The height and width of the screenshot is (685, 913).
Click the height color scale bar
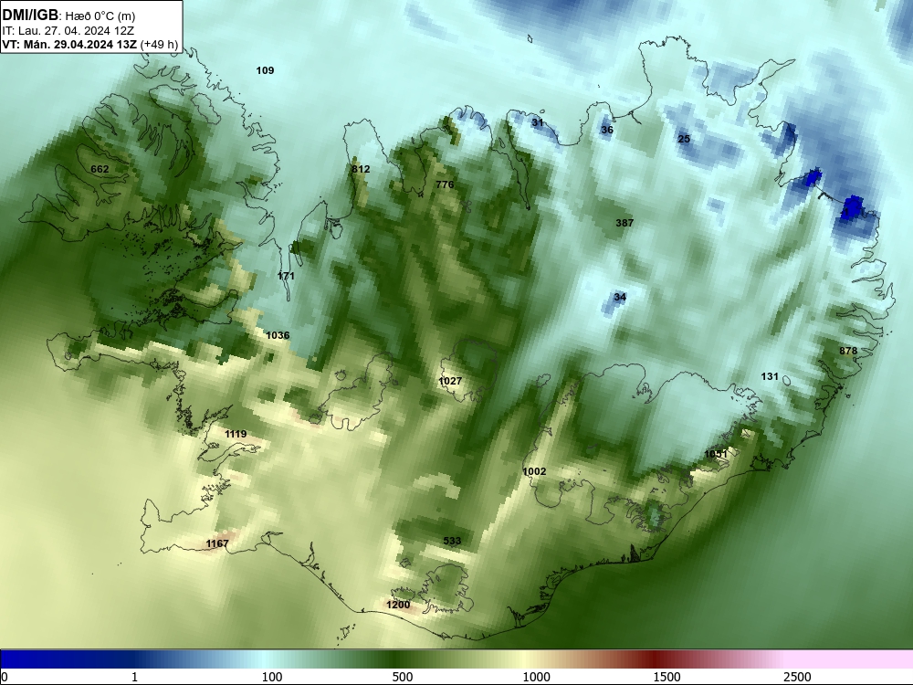[456, 659]
